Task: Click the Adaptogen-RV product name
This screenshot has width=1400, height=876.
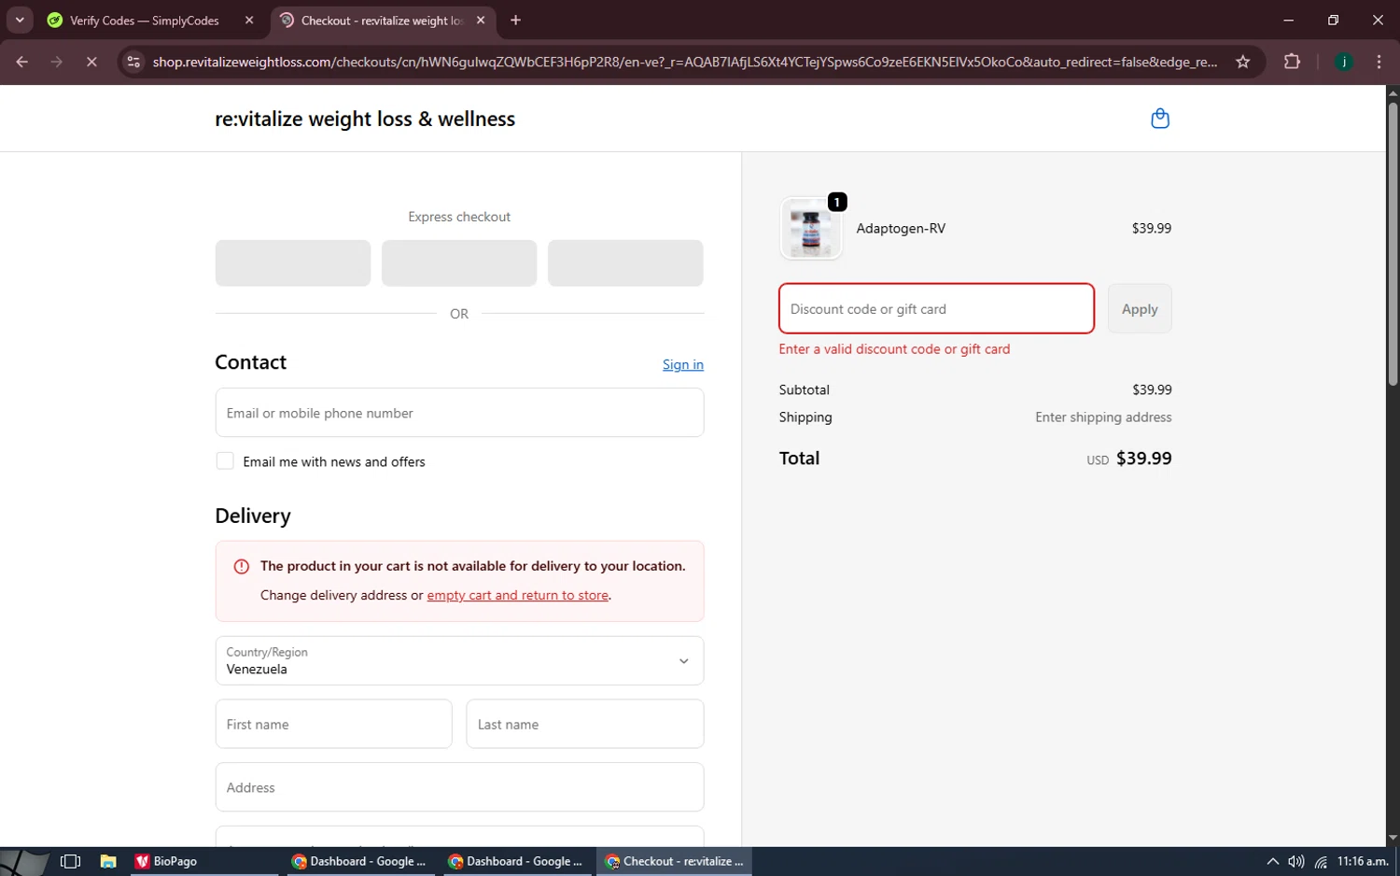Action: point(901,228)
